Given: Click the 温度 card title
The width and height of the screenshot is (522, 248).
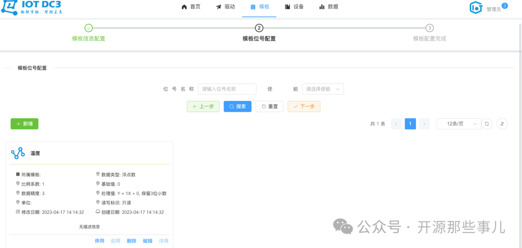Looking at the screenshot, I should [35, 153].
